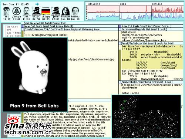Click /usr/rob/plan9bunnysm.jpg path in message
The image size is (185, 139).
pos(96,59)
